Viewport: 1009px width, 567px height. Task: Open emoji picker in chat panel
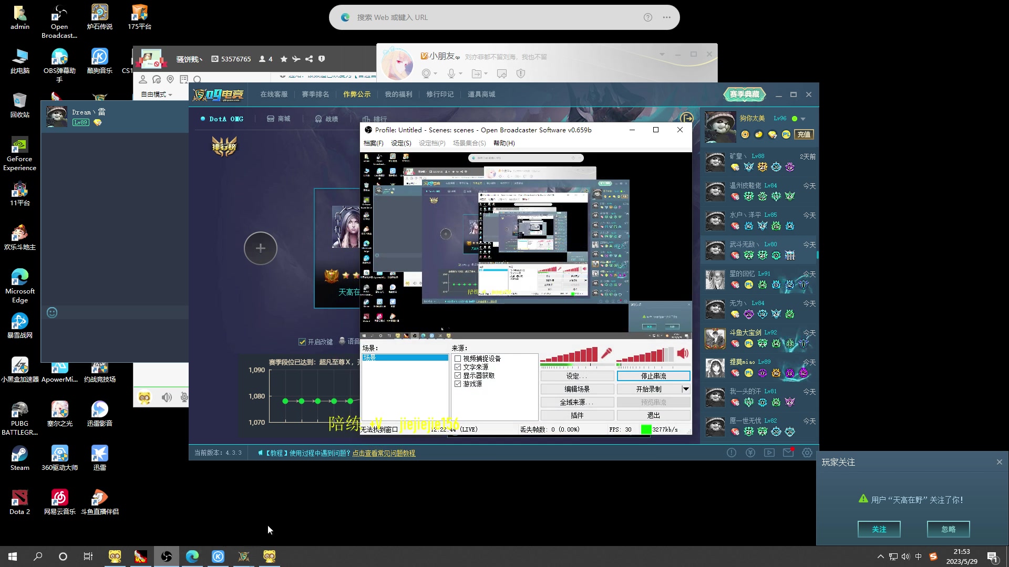click(52, 313)
